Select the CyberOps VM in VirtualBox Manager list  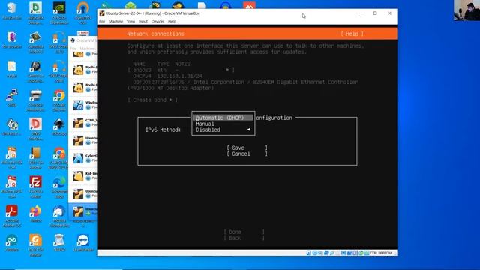click(x=83, y=158)
